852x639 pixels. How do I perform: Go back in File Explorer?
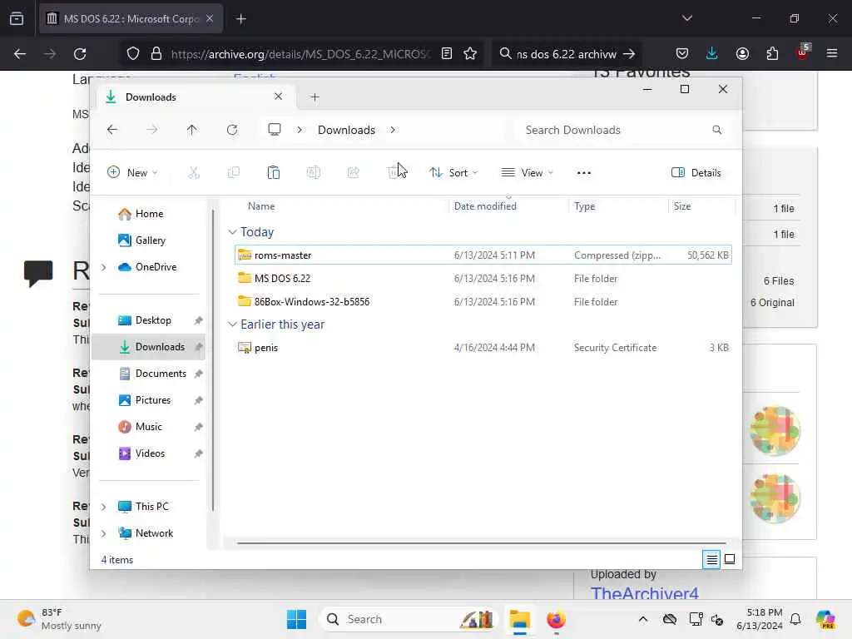point(112,130)
